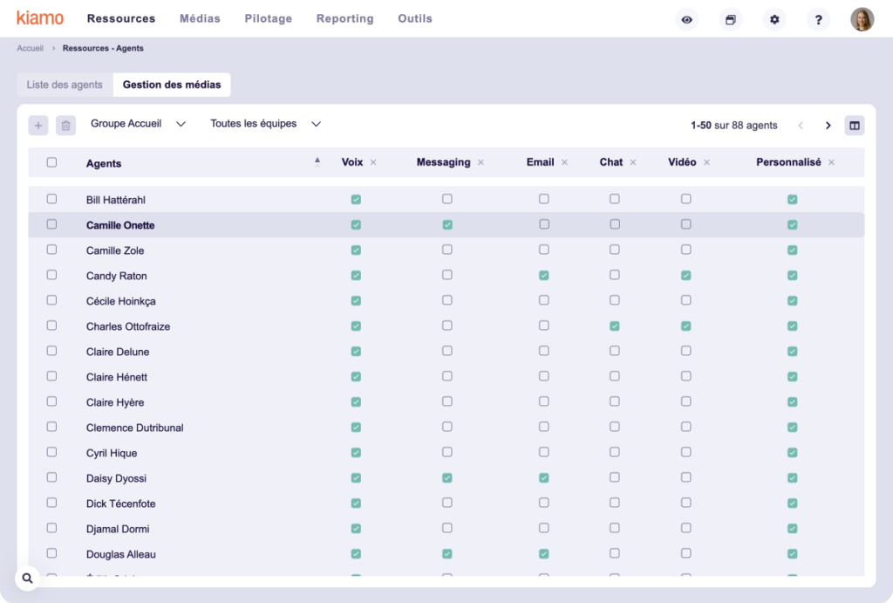This screenshot has height=603, width=893.
Task: Go to next page of agents
Action: pyautogui.click(x=828, y=126)
